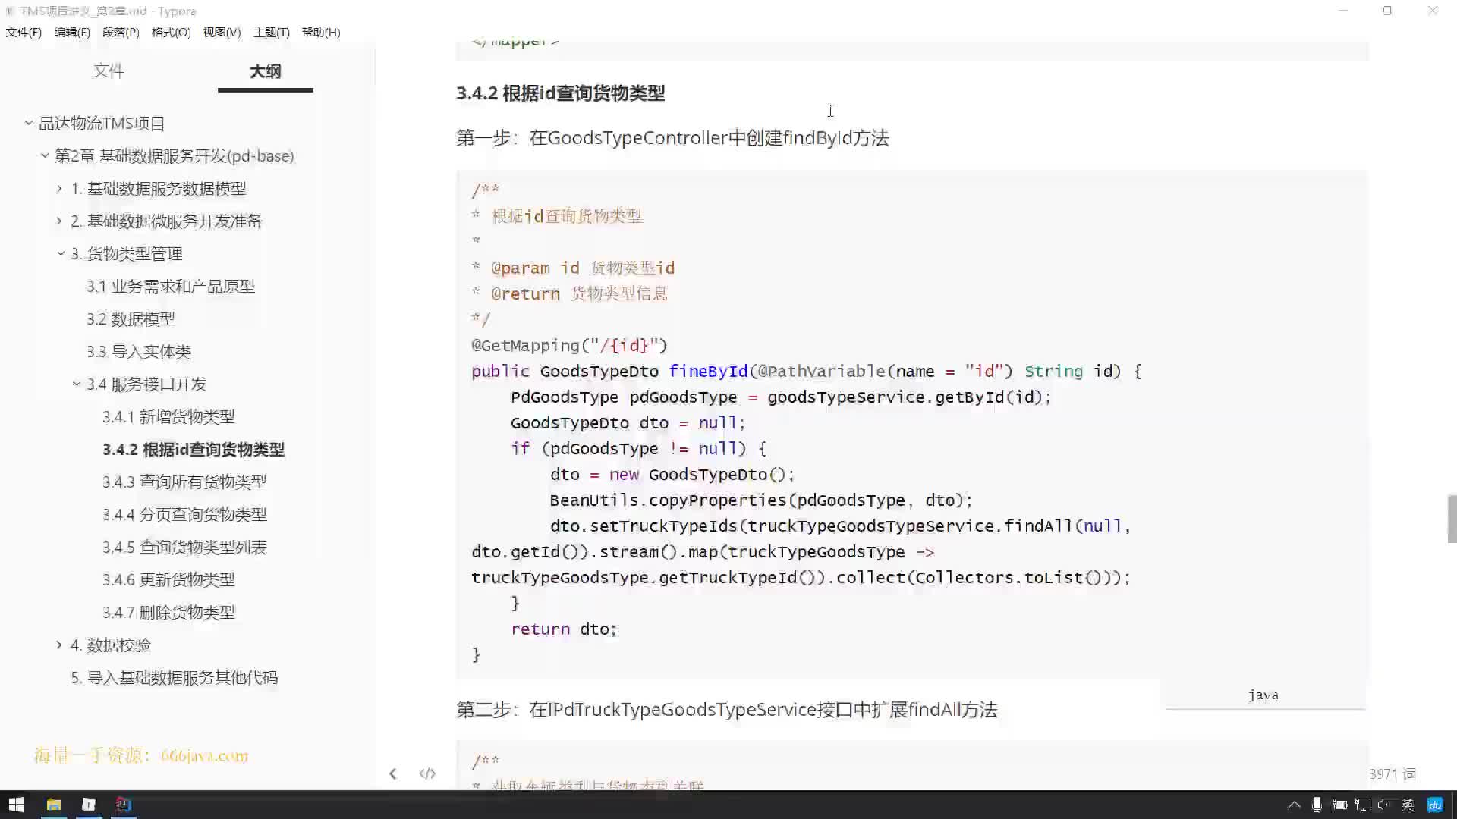Jump to 3.4.5 查询货物类型列表
1457x819 pixels.
pyautogui.click(x=184, y=547)
